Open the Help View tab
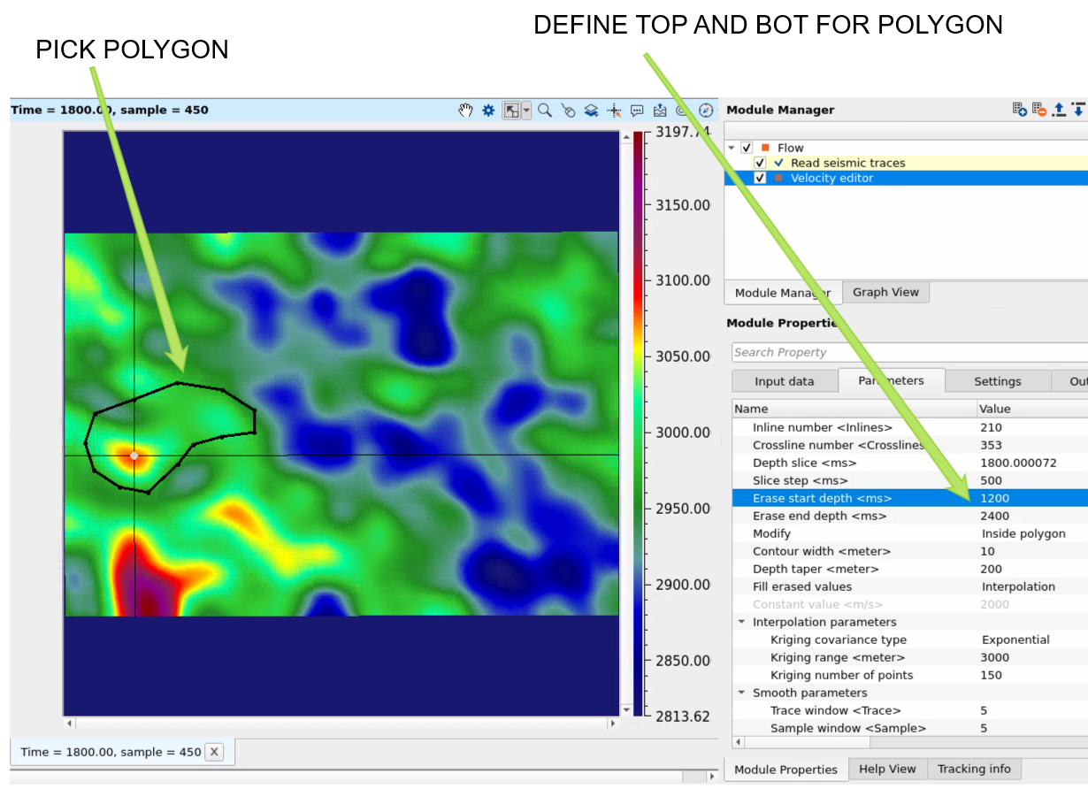Image resolution: width=1088 pixels, height=789 pixels. 888,769
